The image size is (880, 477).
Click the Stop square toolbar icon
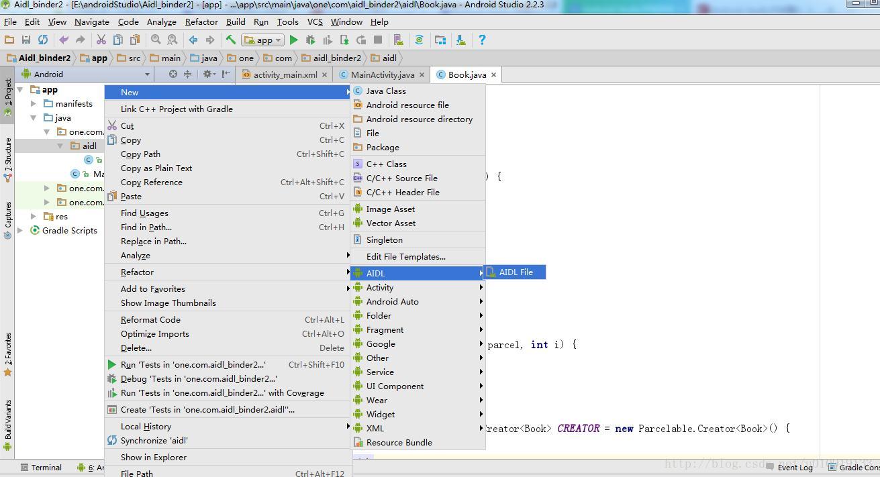(x=378, y=40)
